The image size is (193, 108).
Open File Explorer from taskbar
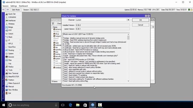click(x=78, y=105)
